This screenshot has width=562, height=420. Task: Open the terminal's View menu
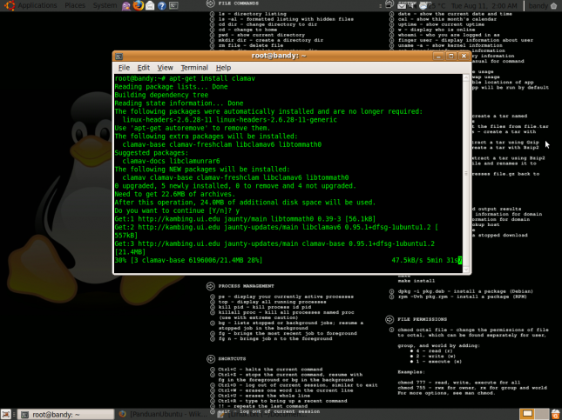click(165, 68)
